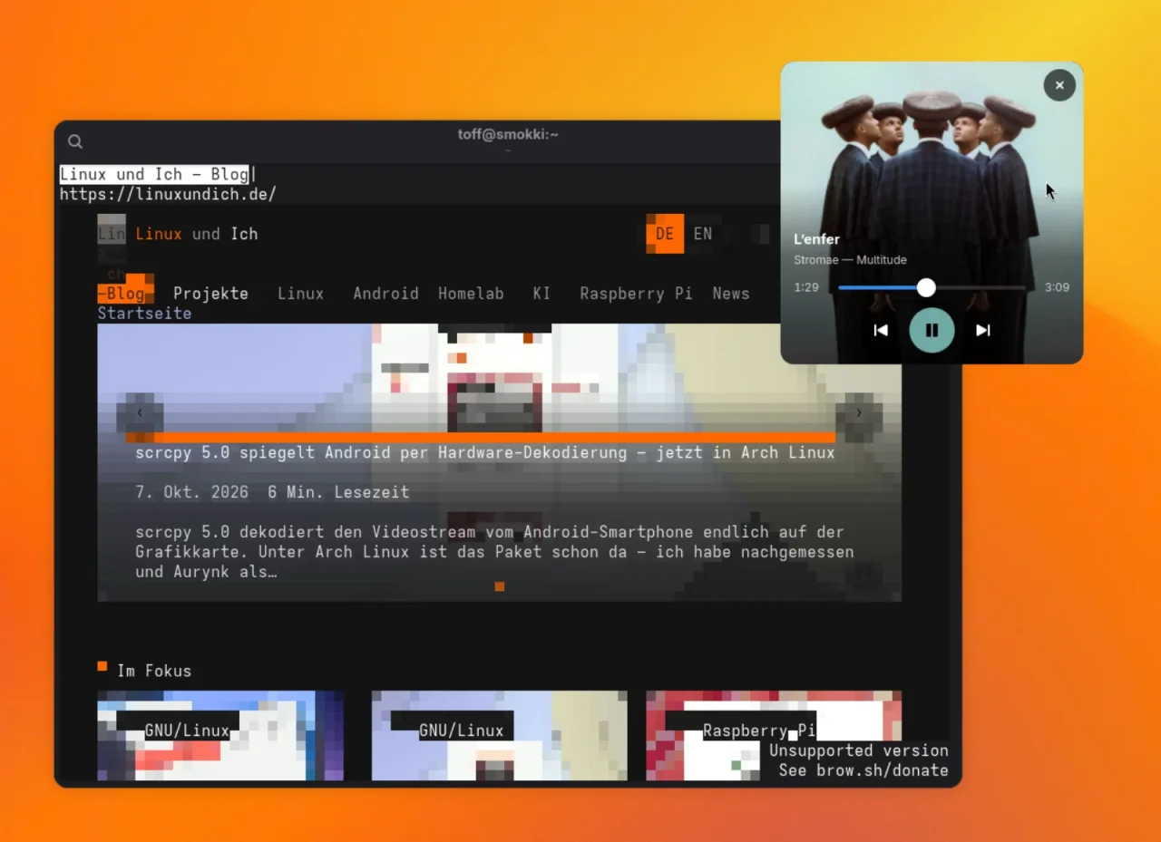Click the 'See brow.sh/donate' notice
Screen dimensions: 1161x842
863,770
